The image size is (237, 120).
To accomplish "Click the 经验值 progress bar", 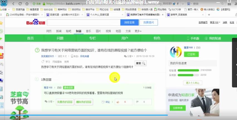I will pos(188,70).
